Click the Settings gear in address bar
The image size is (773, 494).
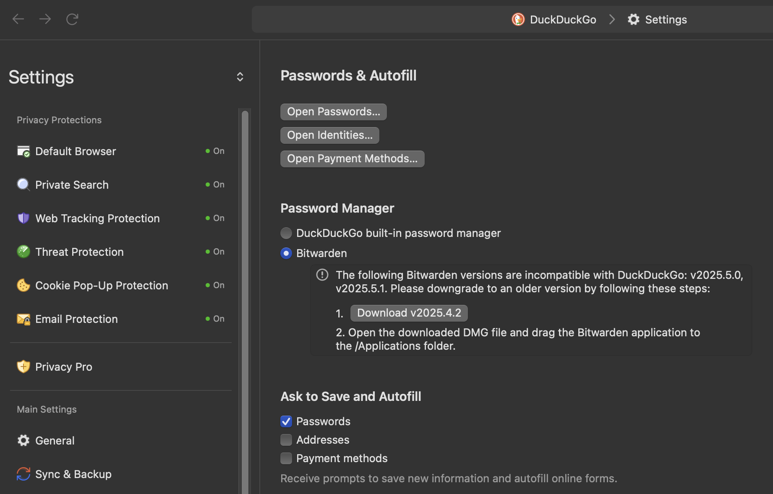pos(633,19)
